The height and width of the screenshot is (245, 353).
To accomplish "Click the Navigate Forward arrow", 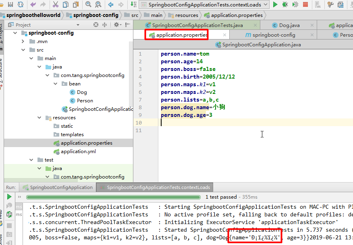I will (x=121, y=4).
